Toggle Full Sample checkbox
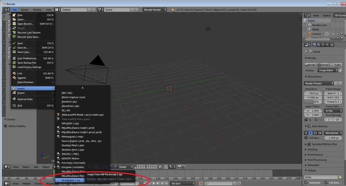 point(306,138)
